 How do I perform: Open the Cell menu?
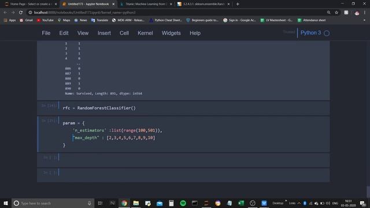coord(124,33)
